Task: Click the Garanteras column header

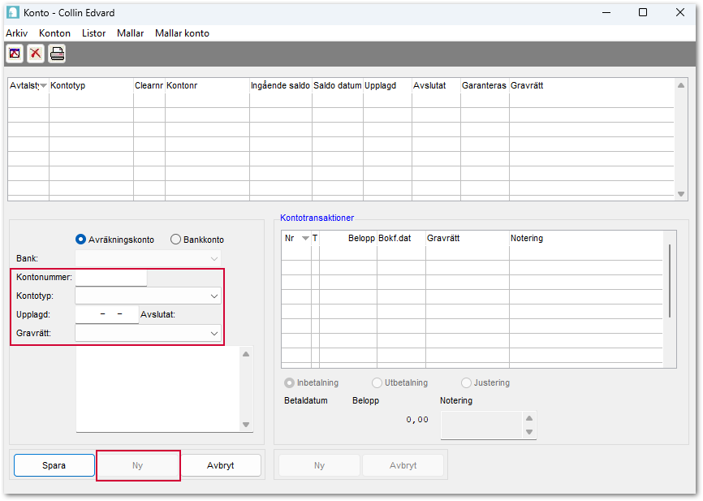Action: click(485, 86)
